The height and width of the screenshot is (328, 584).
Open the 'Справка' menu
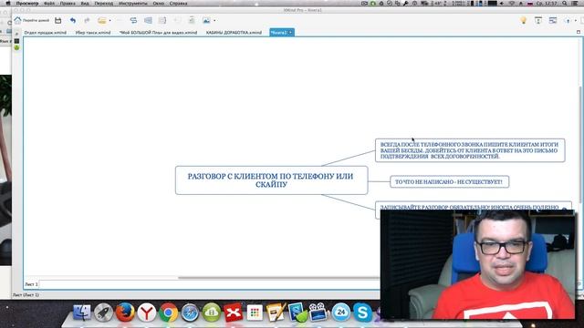(179, 4)
